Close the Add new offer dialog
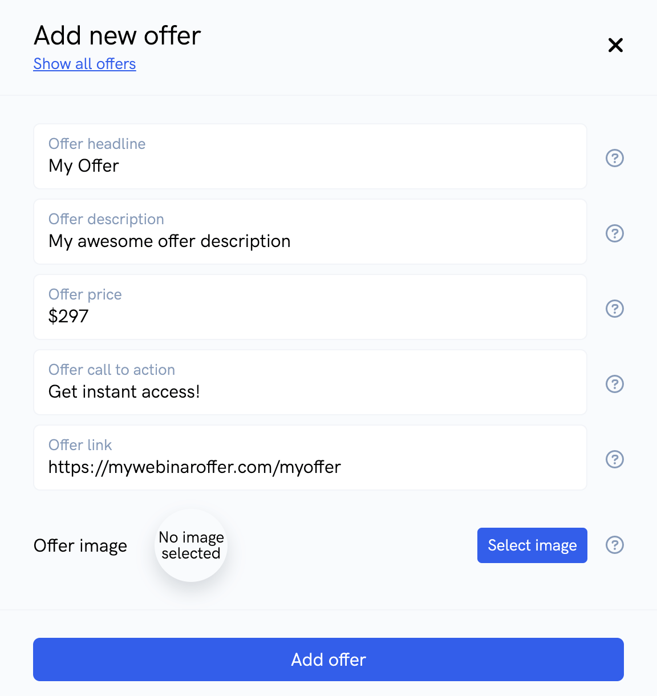This screenshot has height=696, width=657. (x=615, y=45)
